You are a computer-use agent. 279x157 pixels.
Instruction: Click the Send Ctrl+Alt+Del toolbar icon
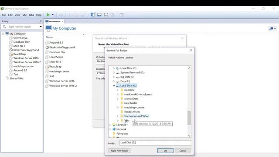click(x=61, y=15)
